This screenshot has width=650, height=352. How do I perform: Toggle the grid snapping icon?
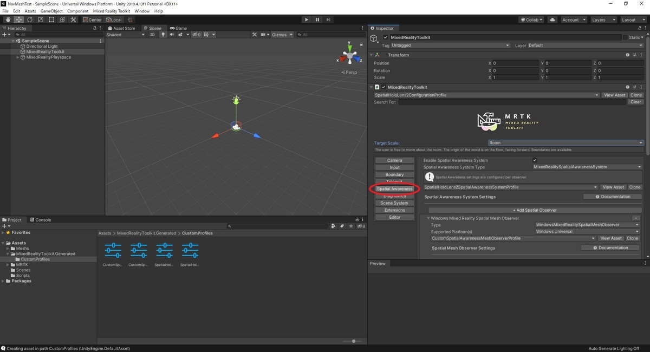[129, 19]
